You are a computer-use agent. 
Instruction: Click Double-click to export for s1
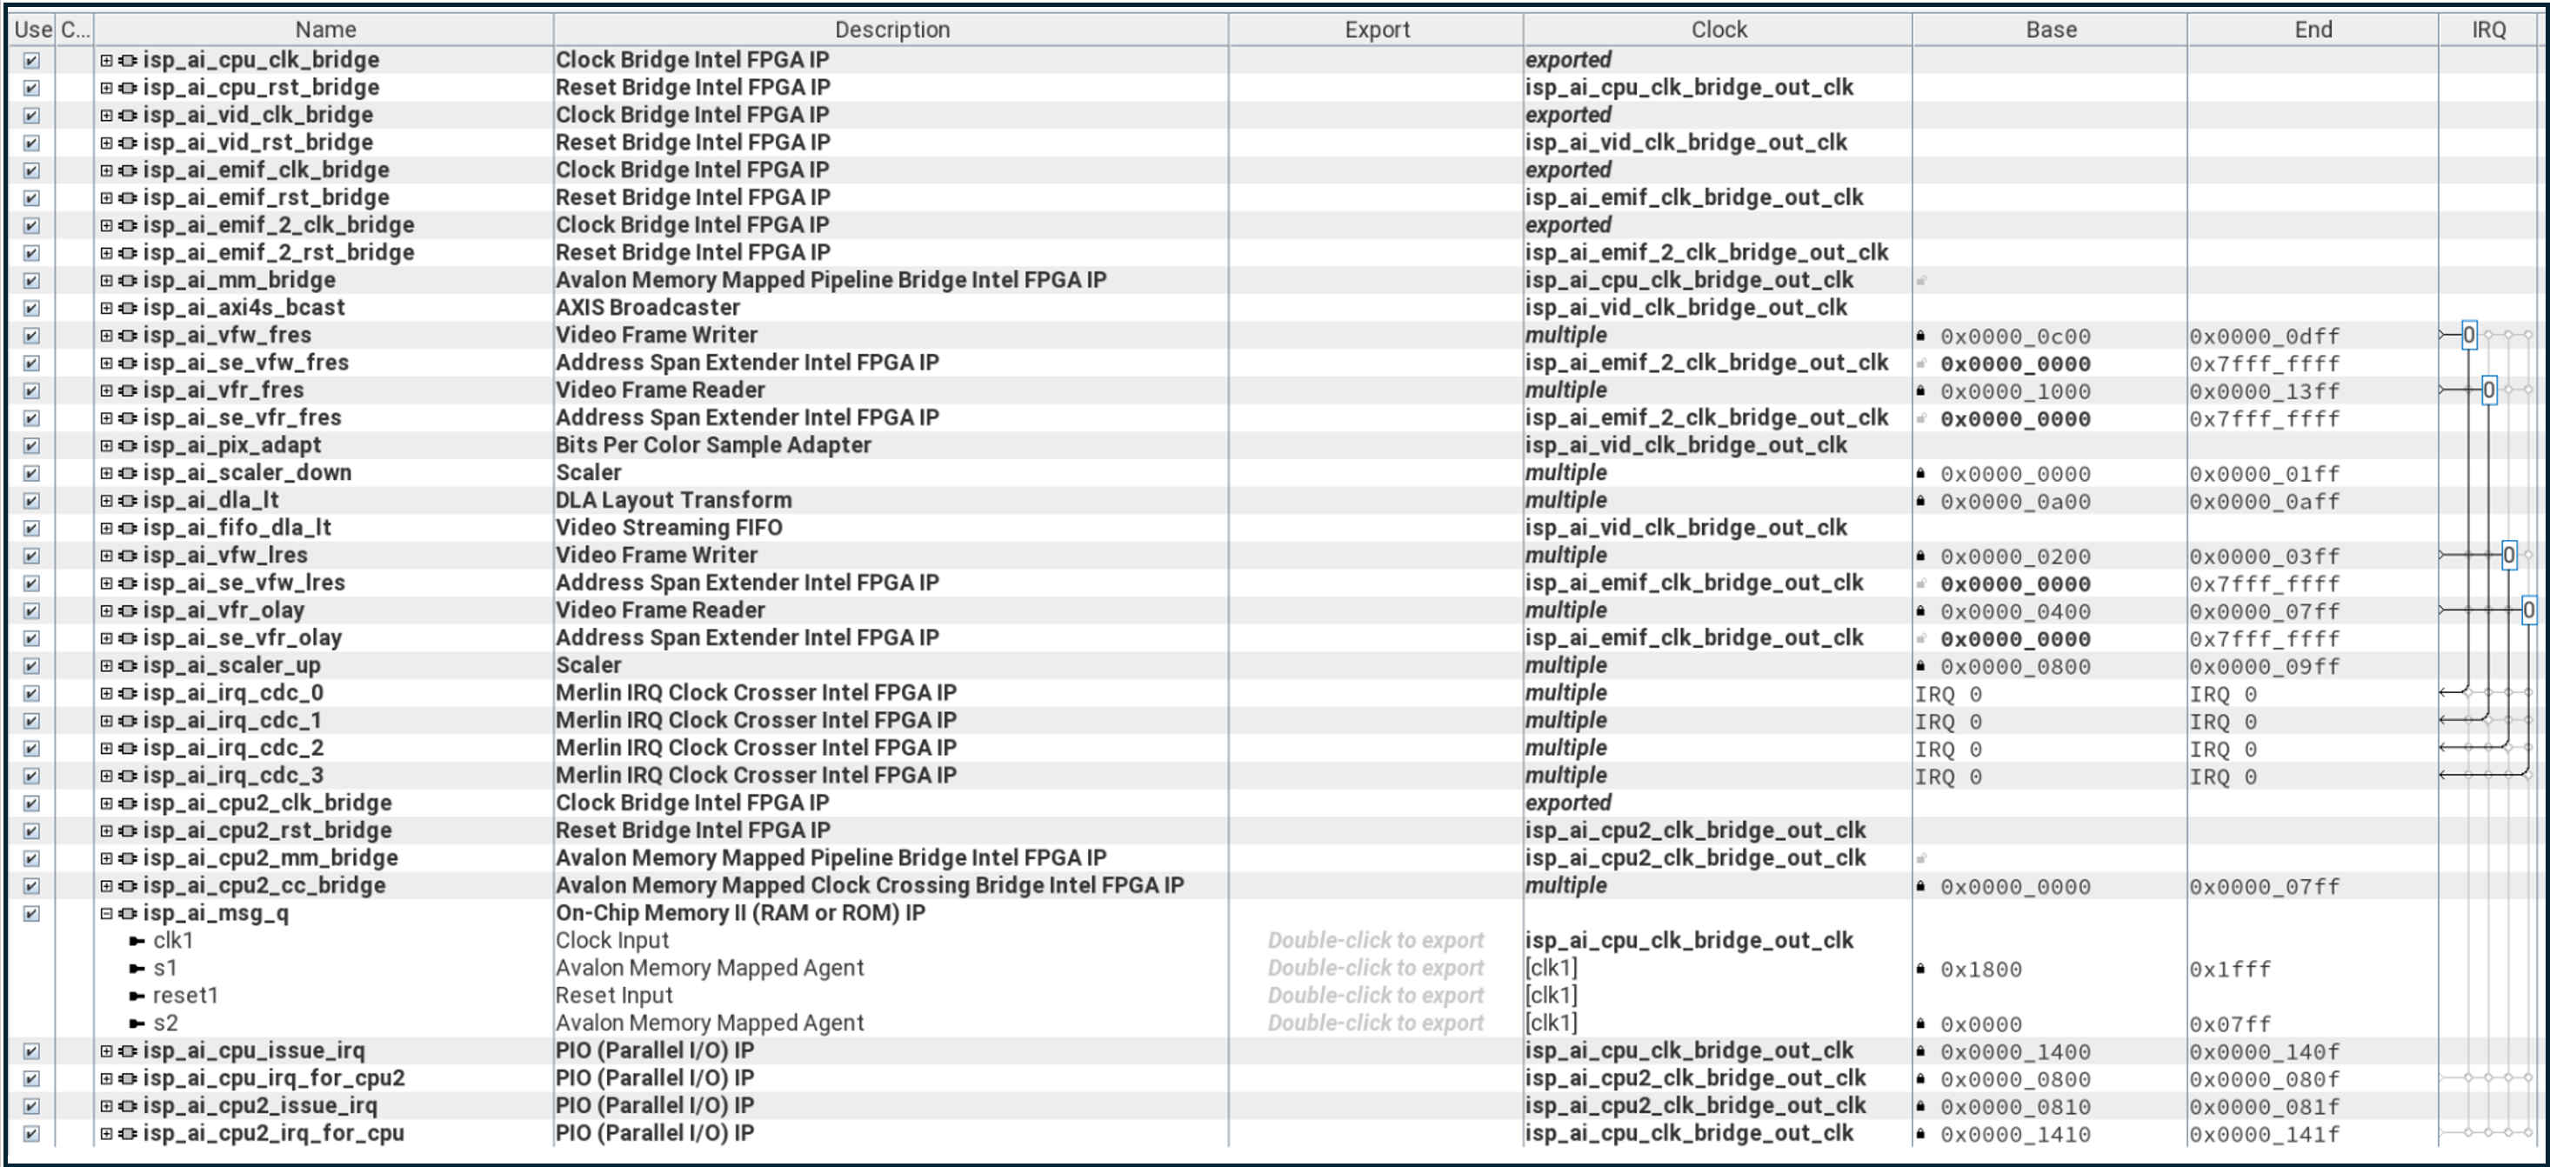pyautogui.click(x=1375, y=968)
